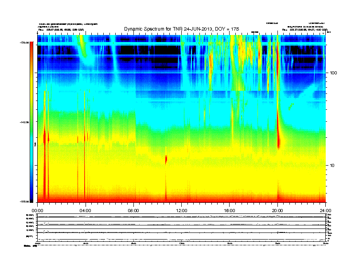Click the '-142.50' value beside the color bar

pyautogui.click(x=24, y=122)
